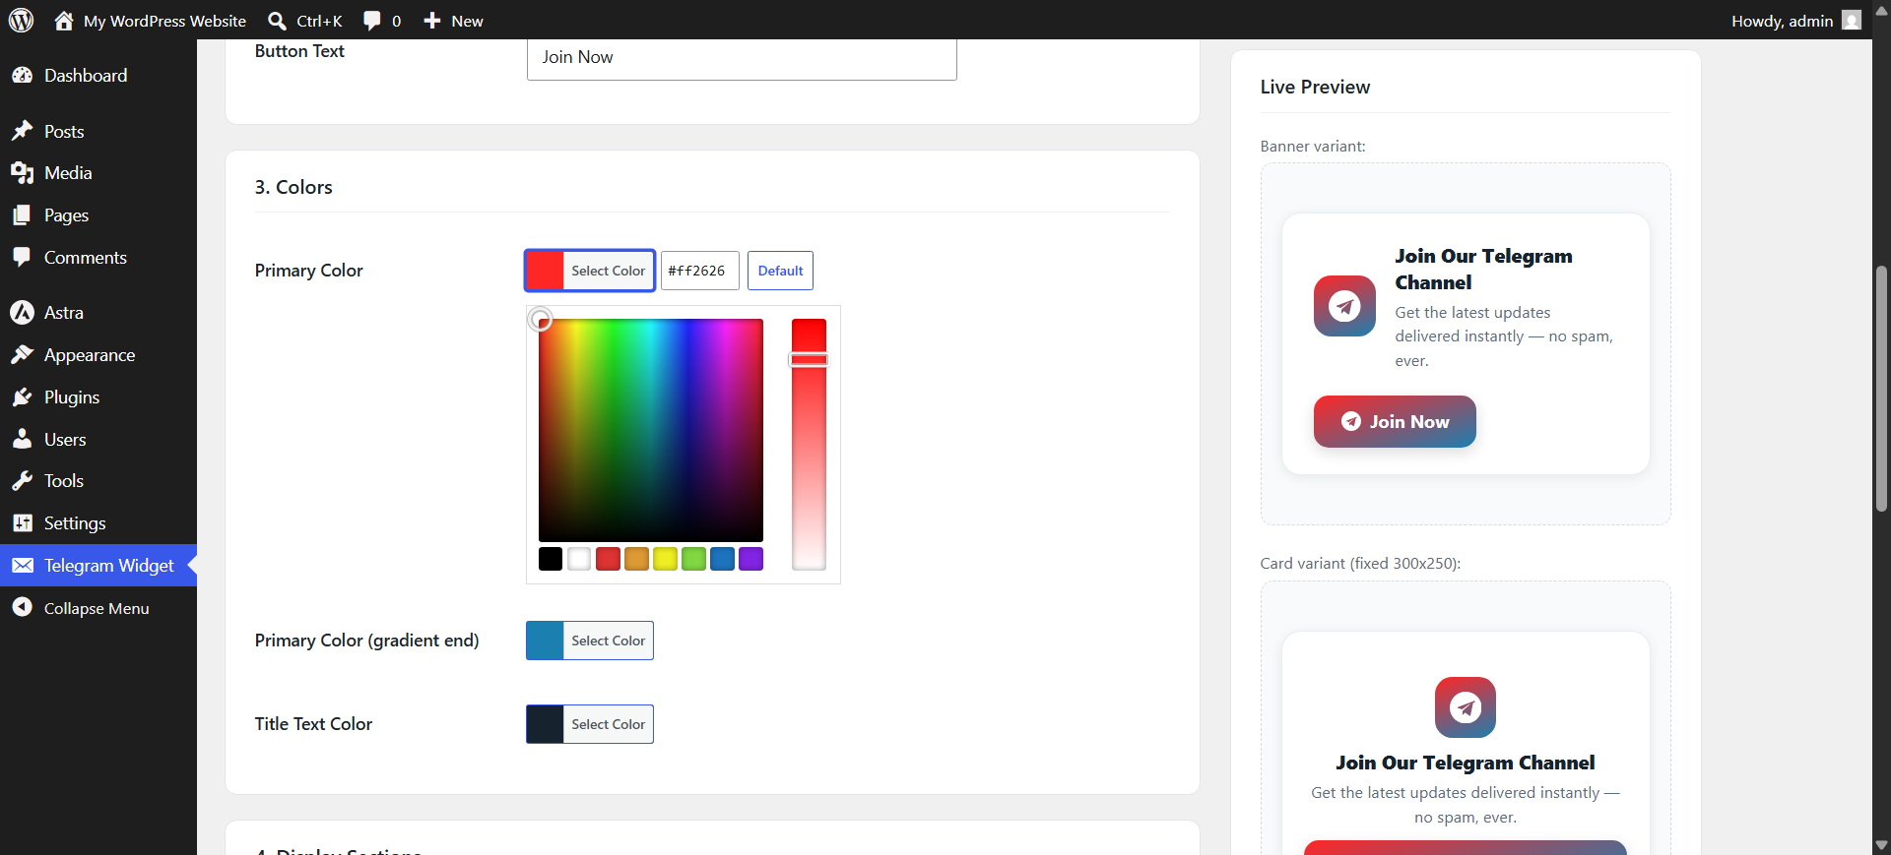Click the dark Title Text Color swatch
The width and height of the screenshot is (1891, 855).
tap(545, 724)
